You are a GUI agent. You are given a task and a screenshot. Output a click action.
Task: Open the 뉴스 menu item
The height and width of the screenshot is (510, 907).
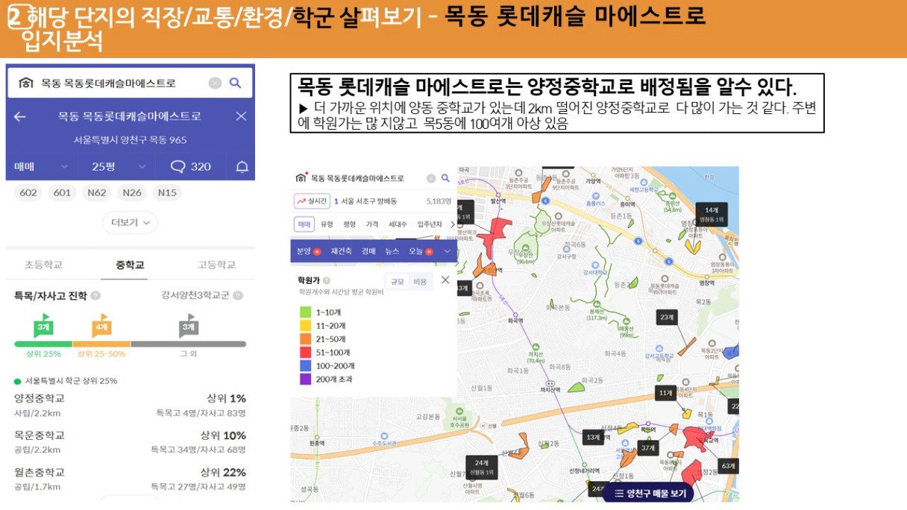392,251
